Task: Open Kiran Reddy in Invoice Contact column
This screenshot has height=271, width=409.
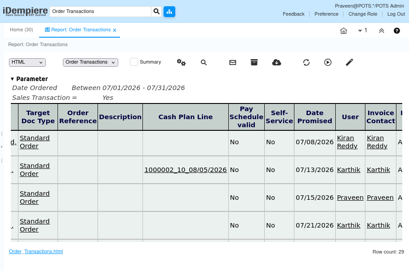Action: coord(377,142)
